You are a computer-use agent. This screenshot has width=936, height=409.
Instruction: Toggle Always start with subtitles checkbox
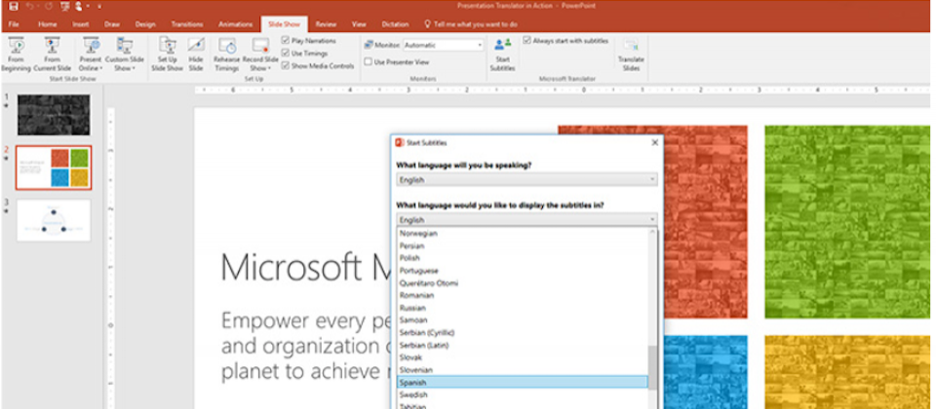527,41
